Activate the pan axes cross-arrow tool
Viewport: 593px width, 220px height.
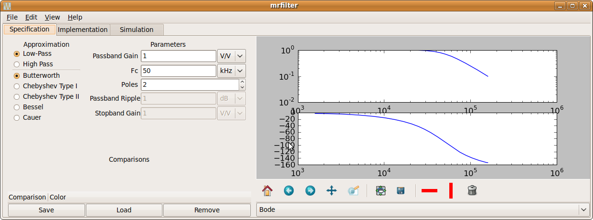(x=332, y=191)
